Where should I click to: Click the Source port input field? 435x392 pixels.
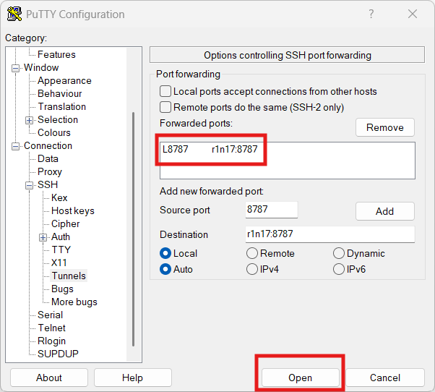pos(271,210)
